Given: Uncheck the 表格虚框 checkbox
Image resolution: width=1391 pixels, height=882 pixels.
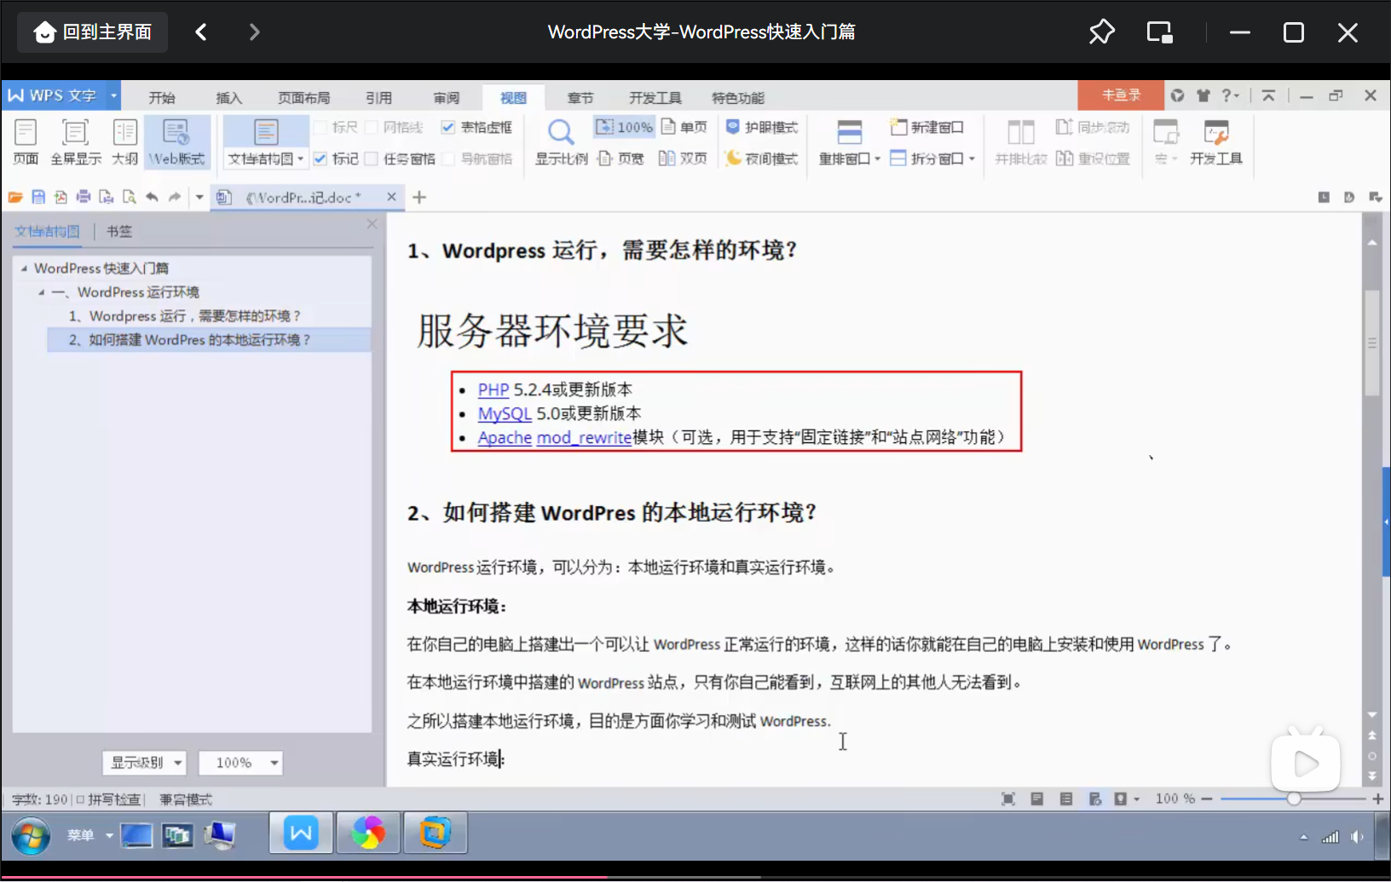Looking at the screenshot, I should tap(448, 127).
